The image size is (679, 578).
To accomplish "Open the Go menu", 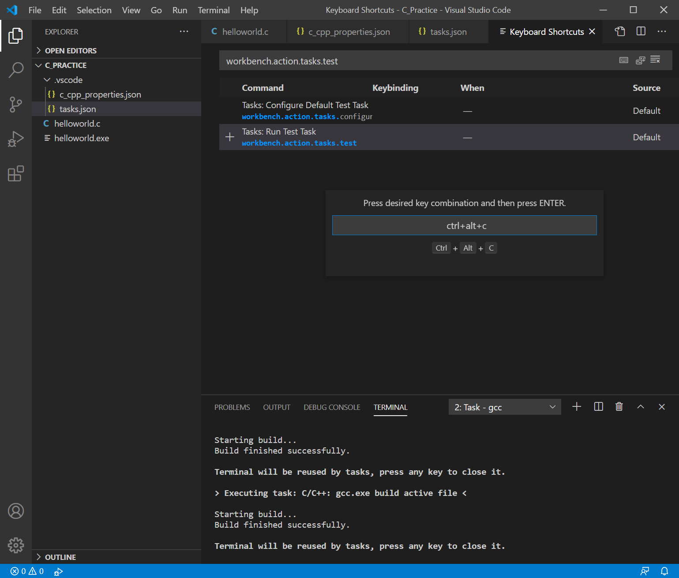I will (x=156, y=10).
